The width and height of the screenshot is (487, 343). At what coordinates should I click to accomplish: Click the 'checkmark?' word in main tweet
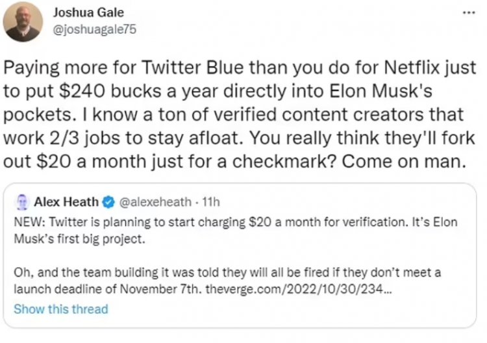pyautogui.click(x=284, y=162)
